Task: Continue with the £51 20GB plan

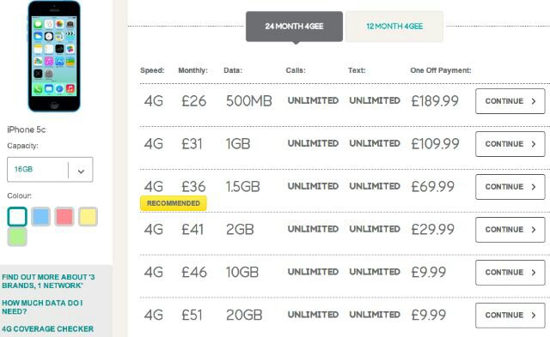Action: tap(510, 316)
